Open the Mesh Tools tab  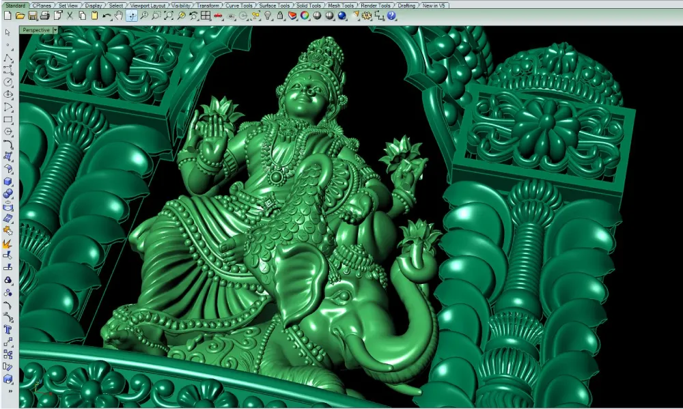341,5
